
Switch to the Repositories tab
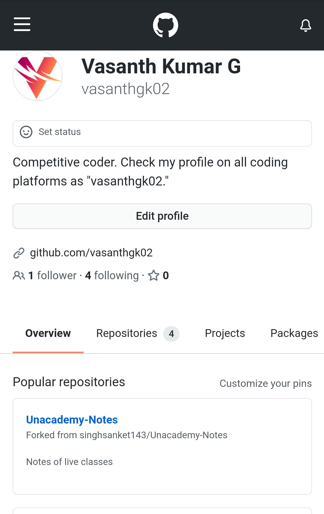coord(137,333)
